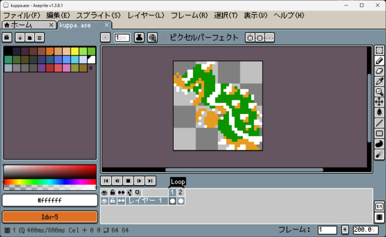The width and height of the screenshot is (386, 237).
Task: Select the Line tool
Action: pos(379,123)
